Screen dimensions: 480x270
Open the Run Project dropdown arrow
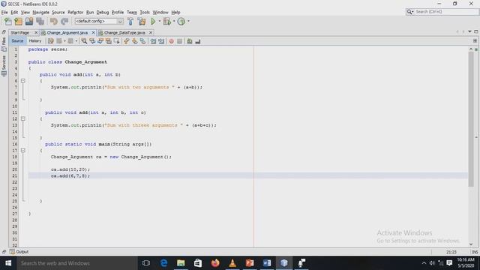tap(160, 21)
